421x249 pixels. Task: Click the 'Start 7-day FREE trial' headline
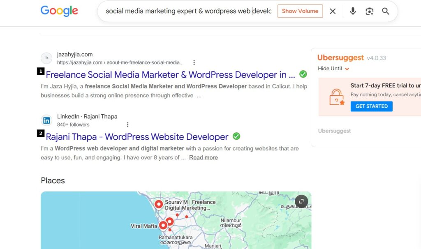[386, 85]
